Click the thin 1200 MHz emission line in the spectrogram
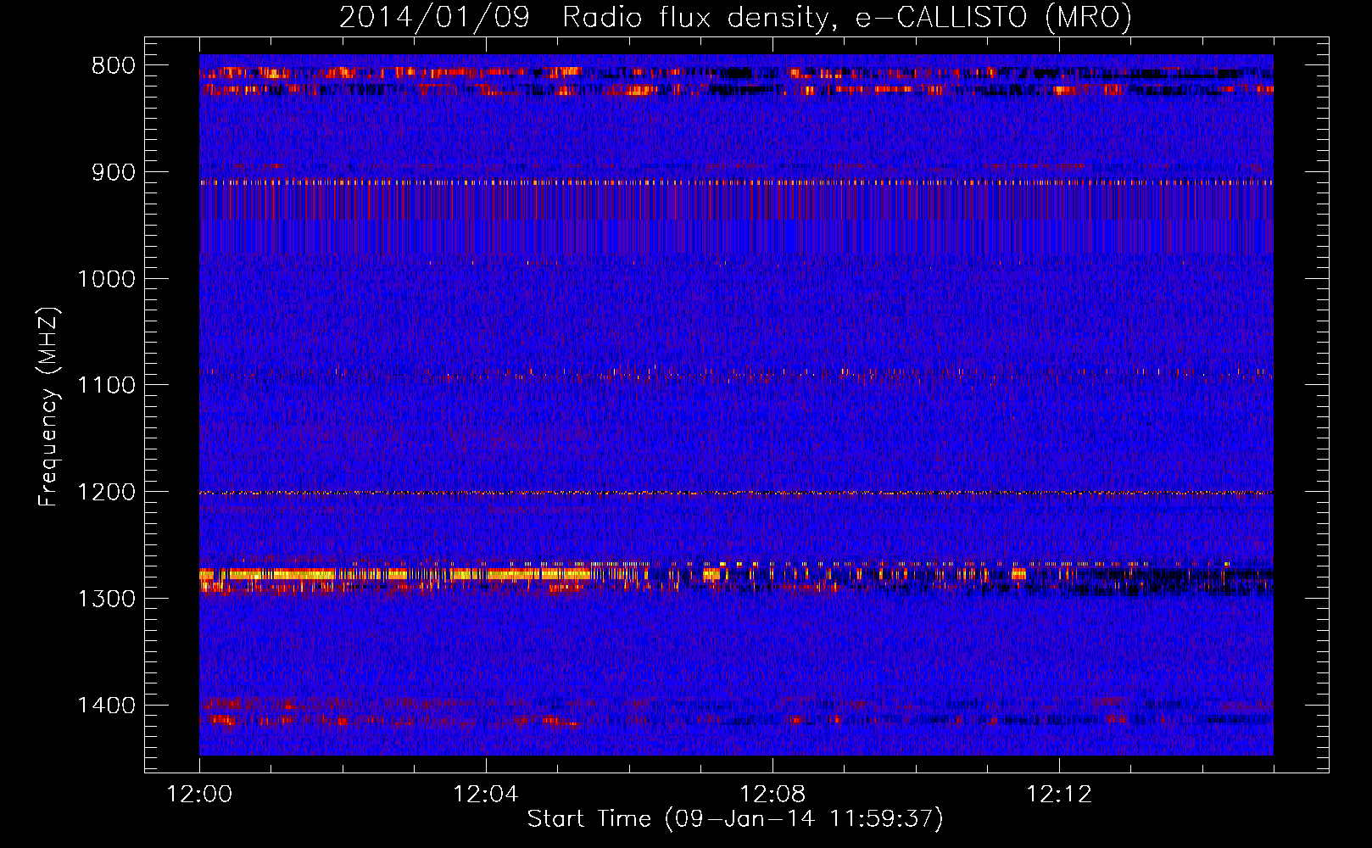 click(x=736, y=493)
